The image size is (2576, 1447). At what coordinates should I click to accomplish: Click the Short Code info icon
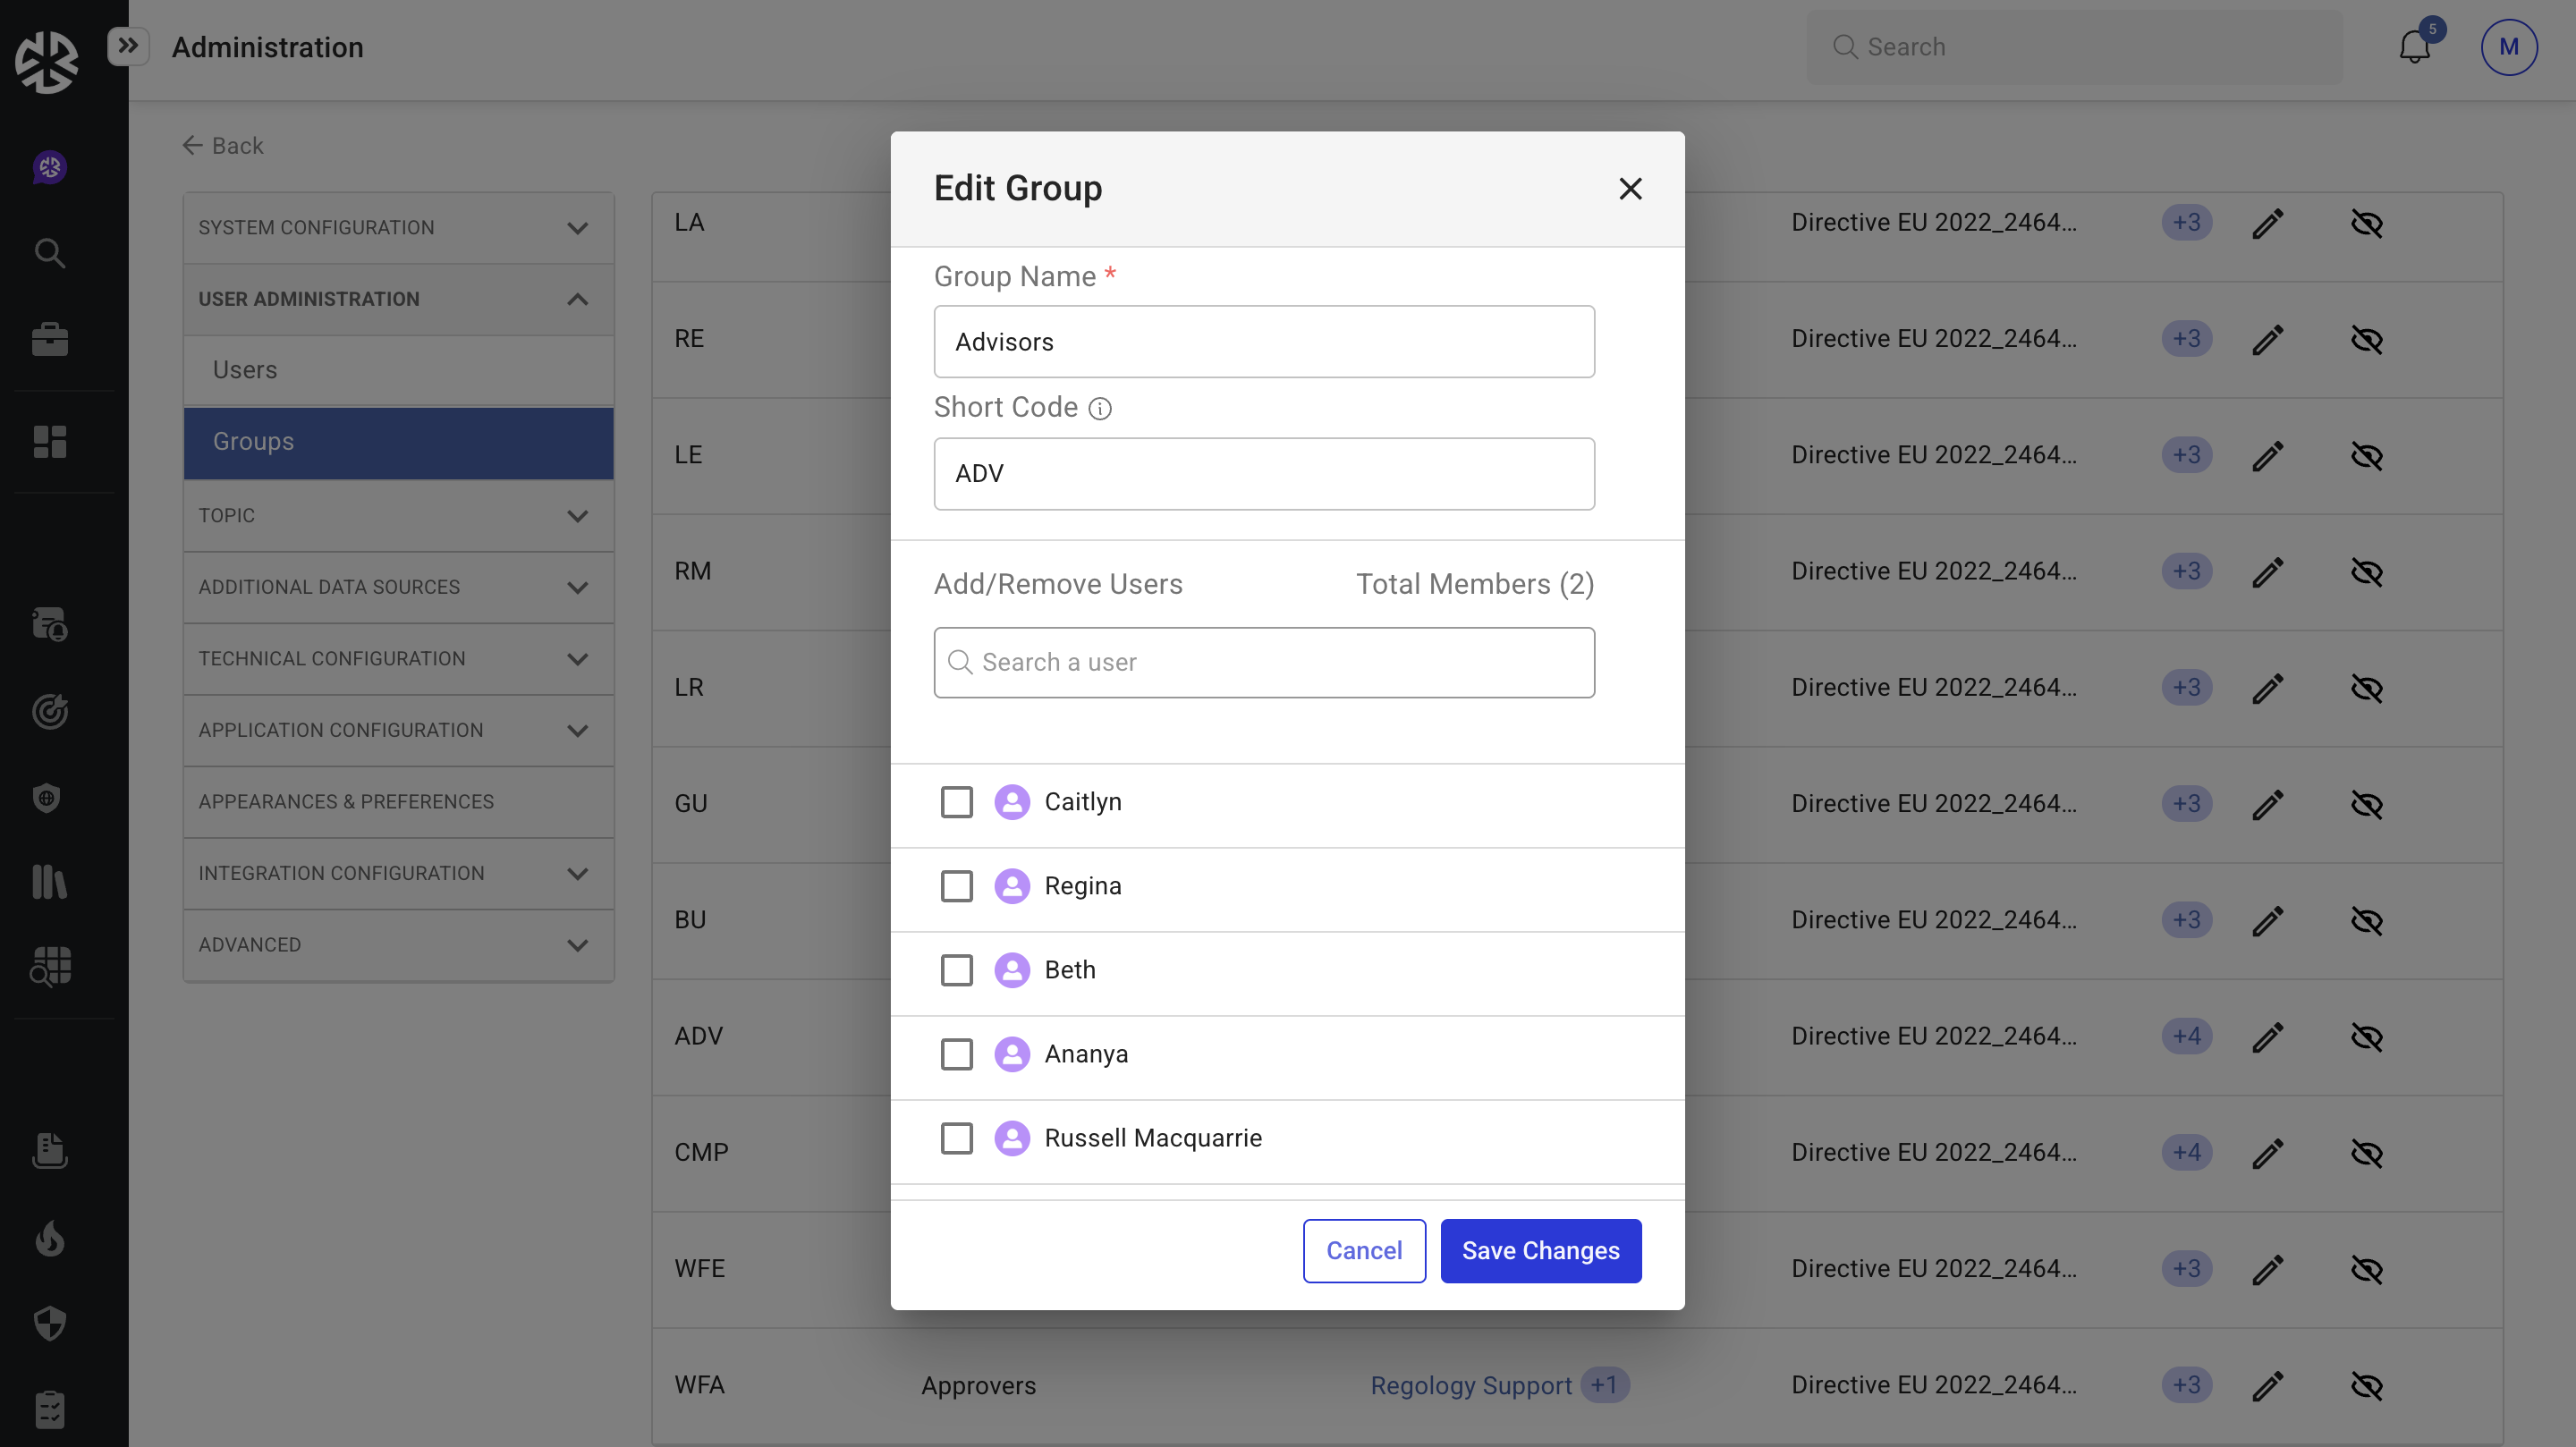coord(1099,408)
